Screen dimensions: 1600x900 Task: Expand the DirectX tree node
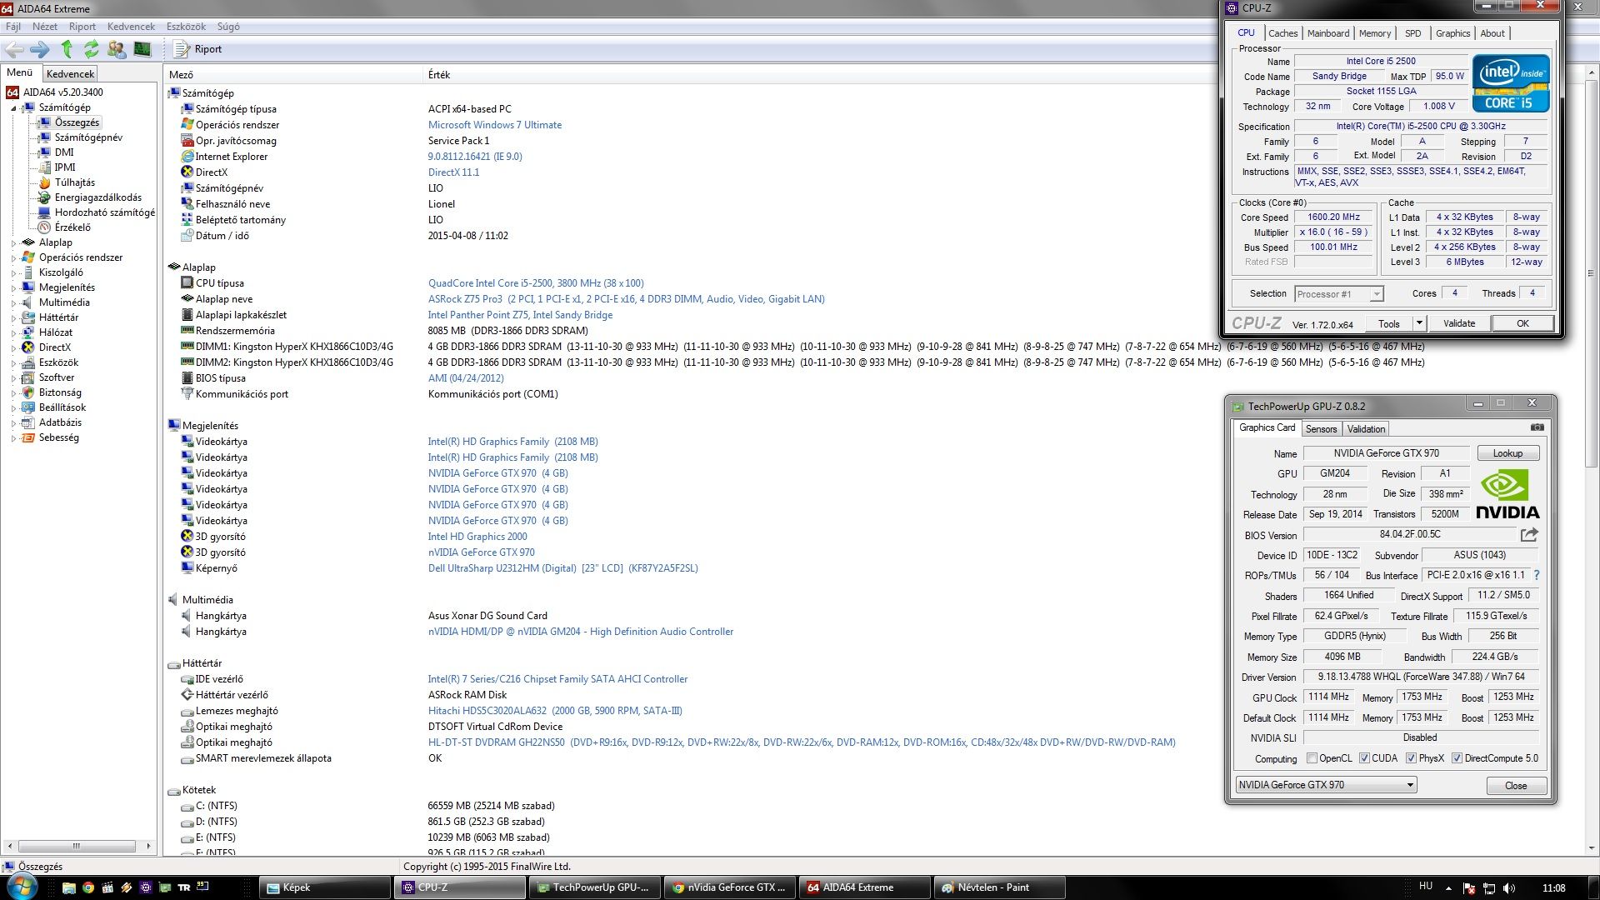coord(13,348)
